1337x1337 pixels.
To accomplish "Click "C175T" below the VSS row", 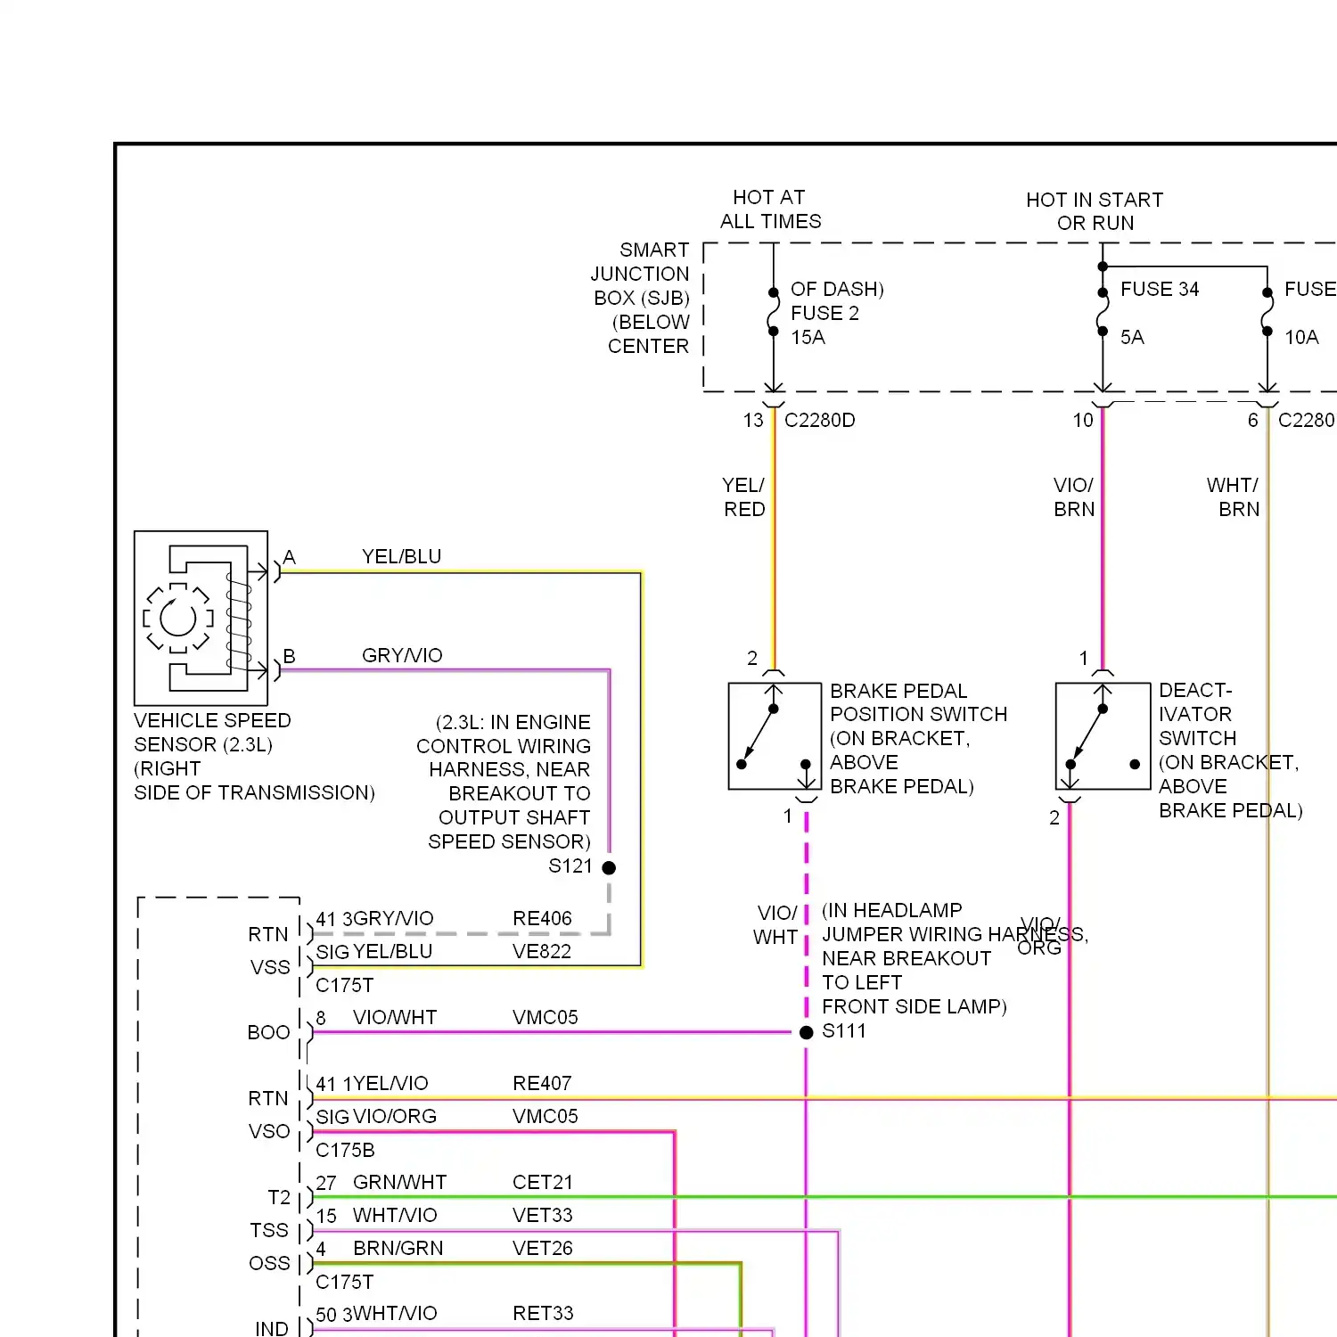I will click(344, 985).
